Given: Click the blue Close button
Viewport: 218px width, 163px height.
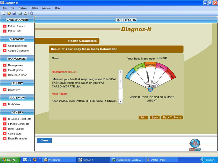Looking at the screenshot, I should pos(44,140).
